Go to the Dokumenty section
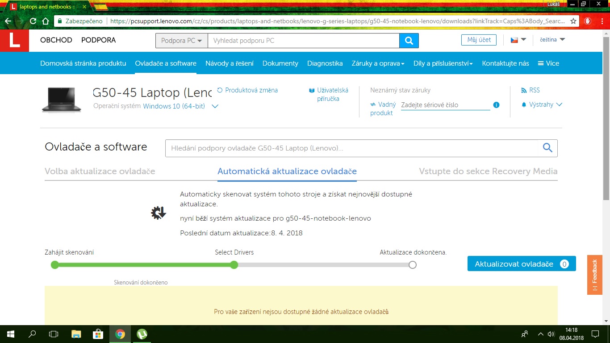Screen dimensions: 610x343 (280, 63)
